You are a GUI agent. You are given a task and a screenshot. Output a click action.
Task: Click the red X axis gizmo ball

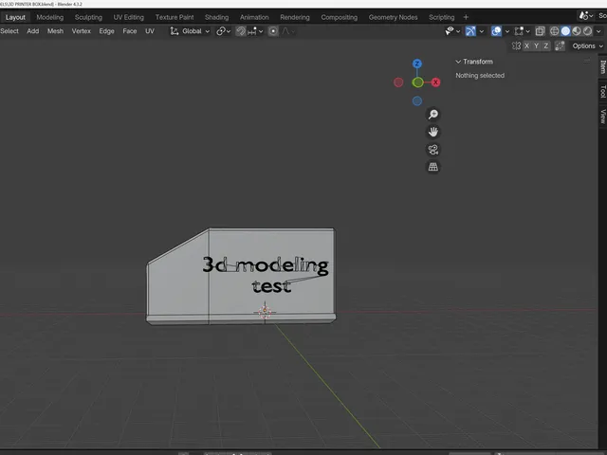(x=436, y=82)
